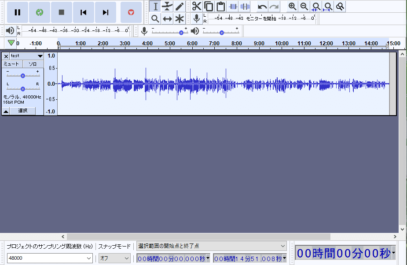This screenshot has width=407, height=265.
Task: Click the モノラル, 48000Hz track info text
Action: point(22,97)
